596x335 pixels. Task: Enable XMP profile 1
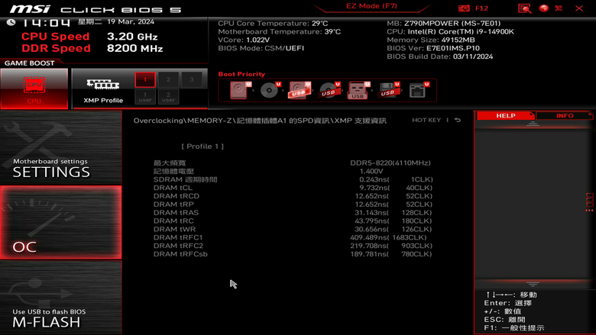[x=145, y=79]
